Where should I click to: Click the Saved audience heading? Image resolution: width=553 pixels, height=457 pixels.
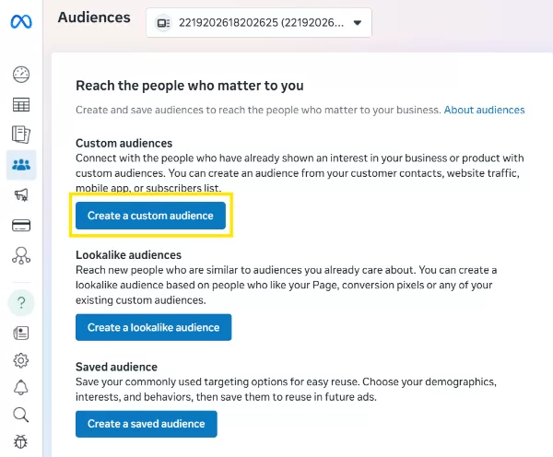pos(116,367)
